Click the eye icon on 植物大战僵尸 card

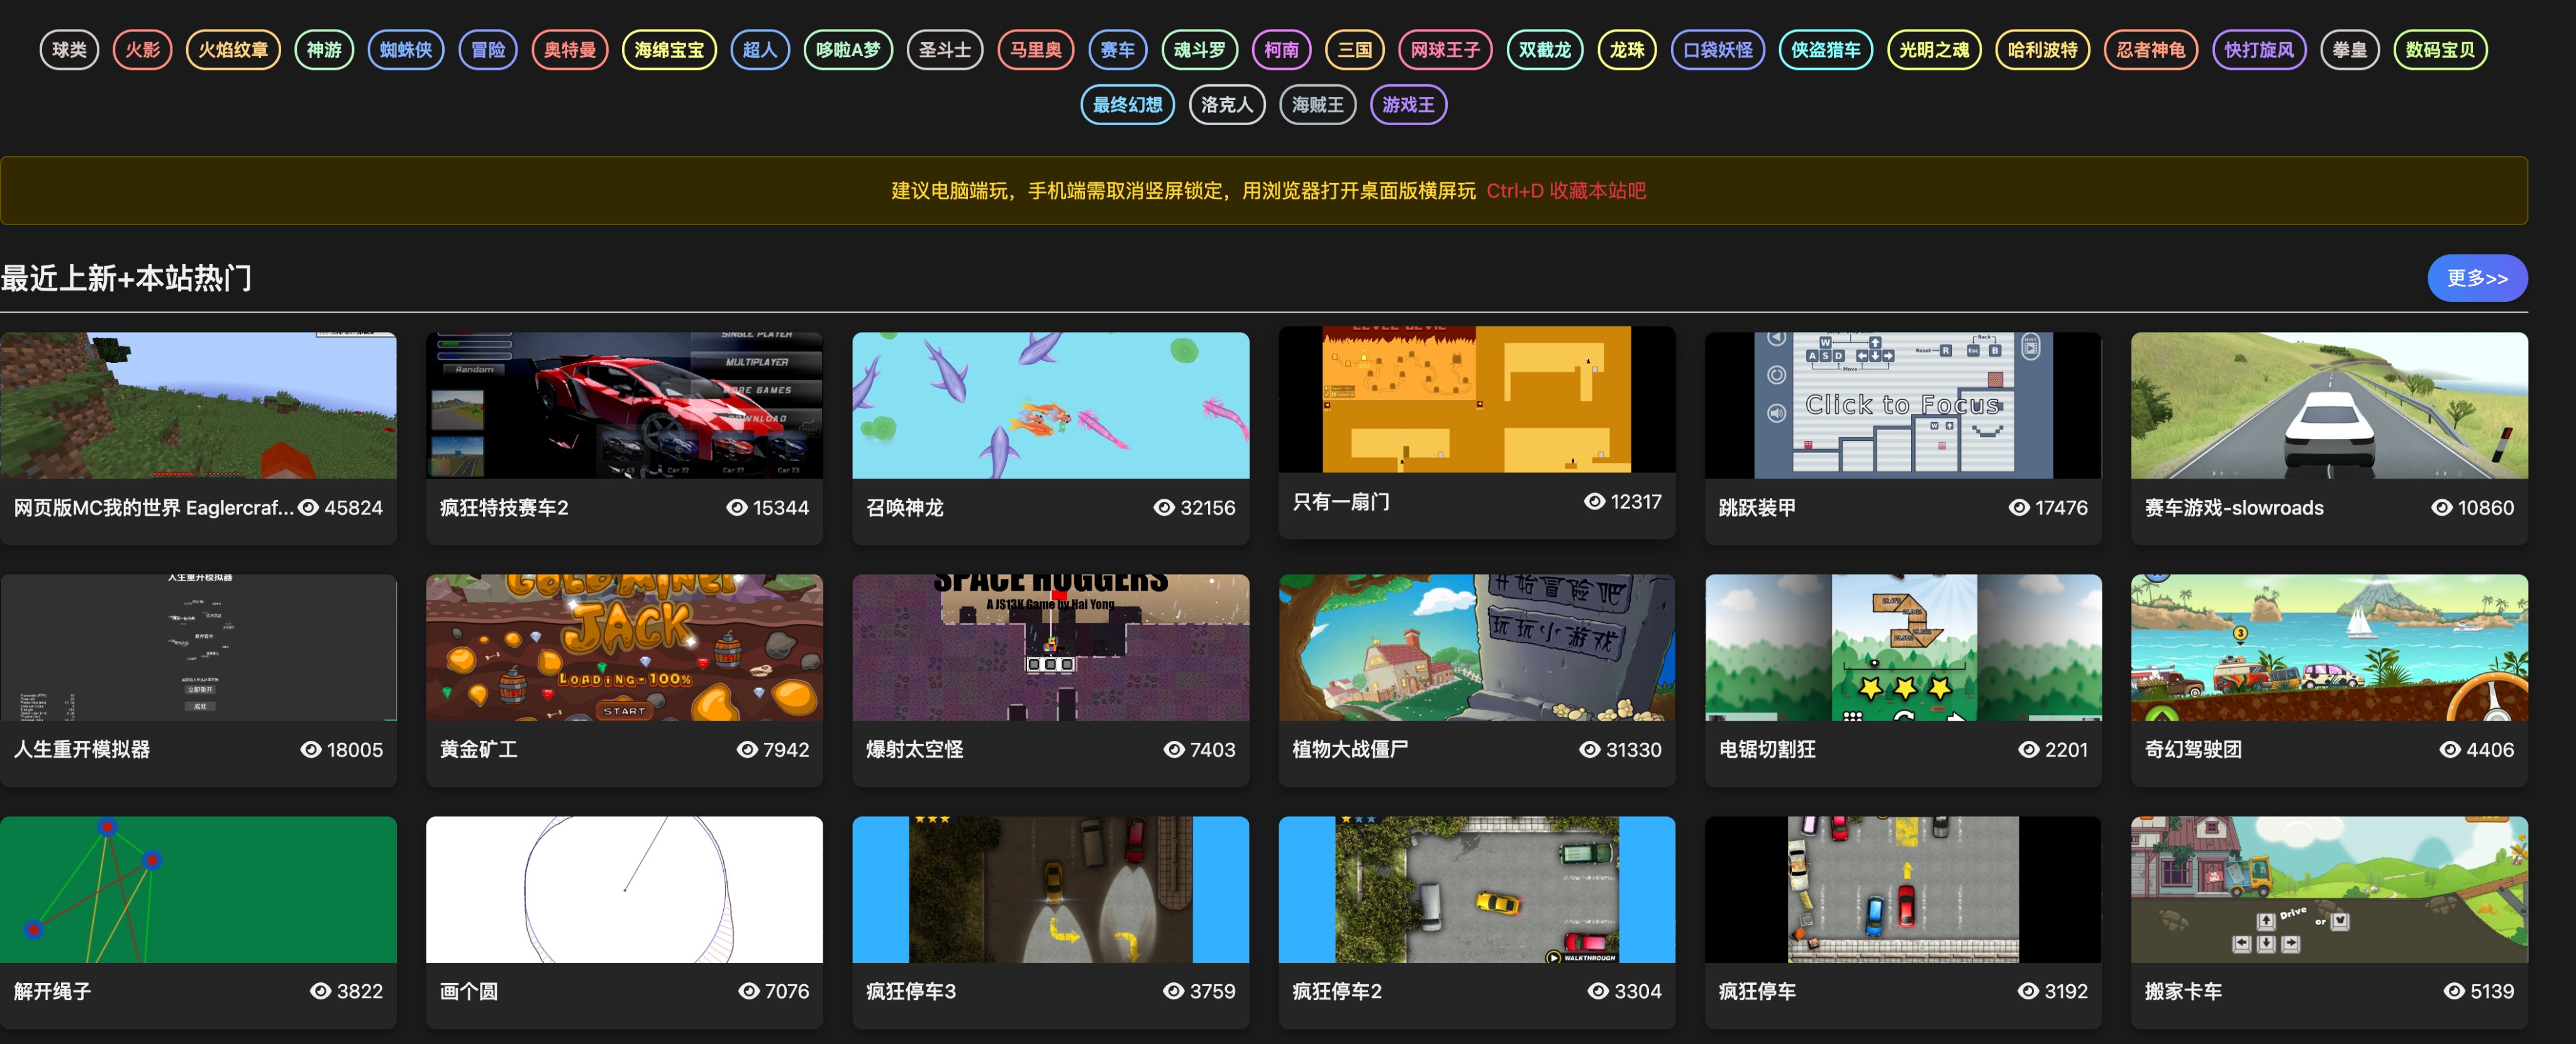click(x=1589, y=750)
